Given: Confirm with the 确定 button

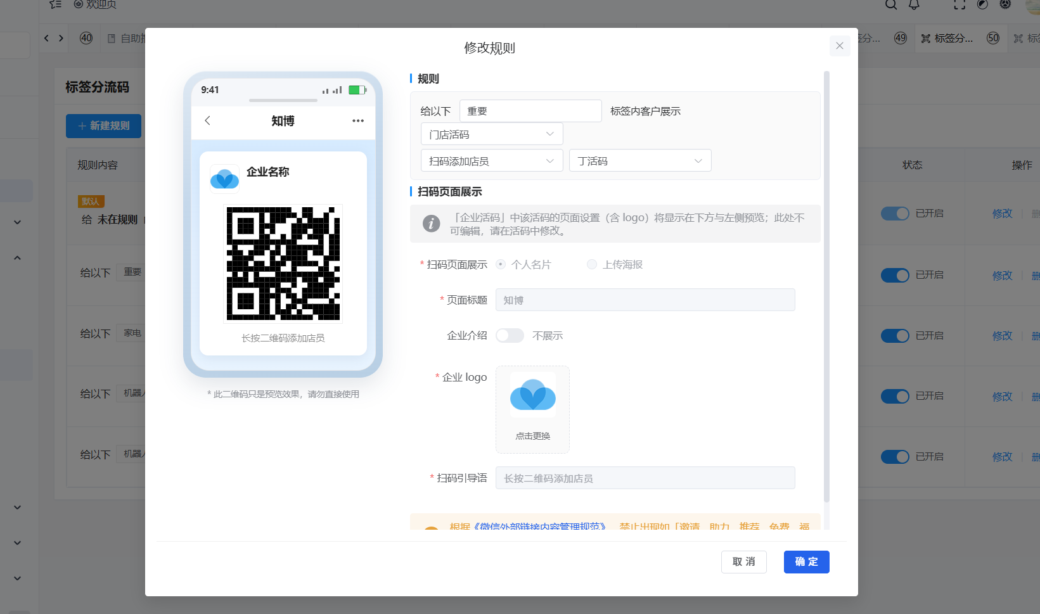Looking at the screenshot, I should click(807, 562).
